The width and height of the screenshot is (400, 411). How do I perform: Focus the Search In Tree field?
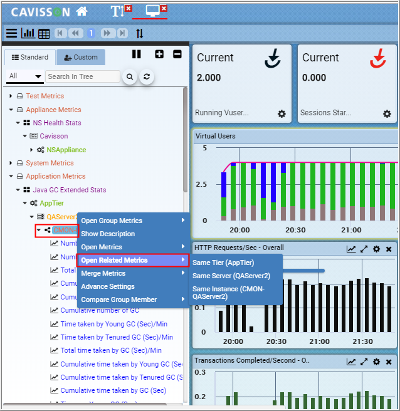83,76
